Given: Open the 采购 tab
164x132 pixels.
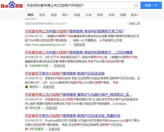Looking at the screenshot, I should tap(111, 15).
